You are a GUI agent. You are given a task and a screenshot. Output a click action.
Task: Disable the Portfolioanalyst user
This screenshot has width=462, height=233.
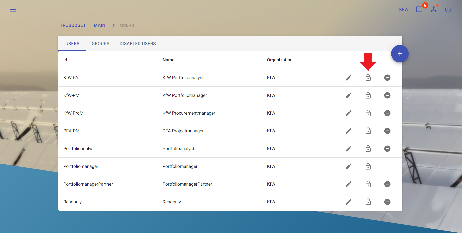[387, 149]
